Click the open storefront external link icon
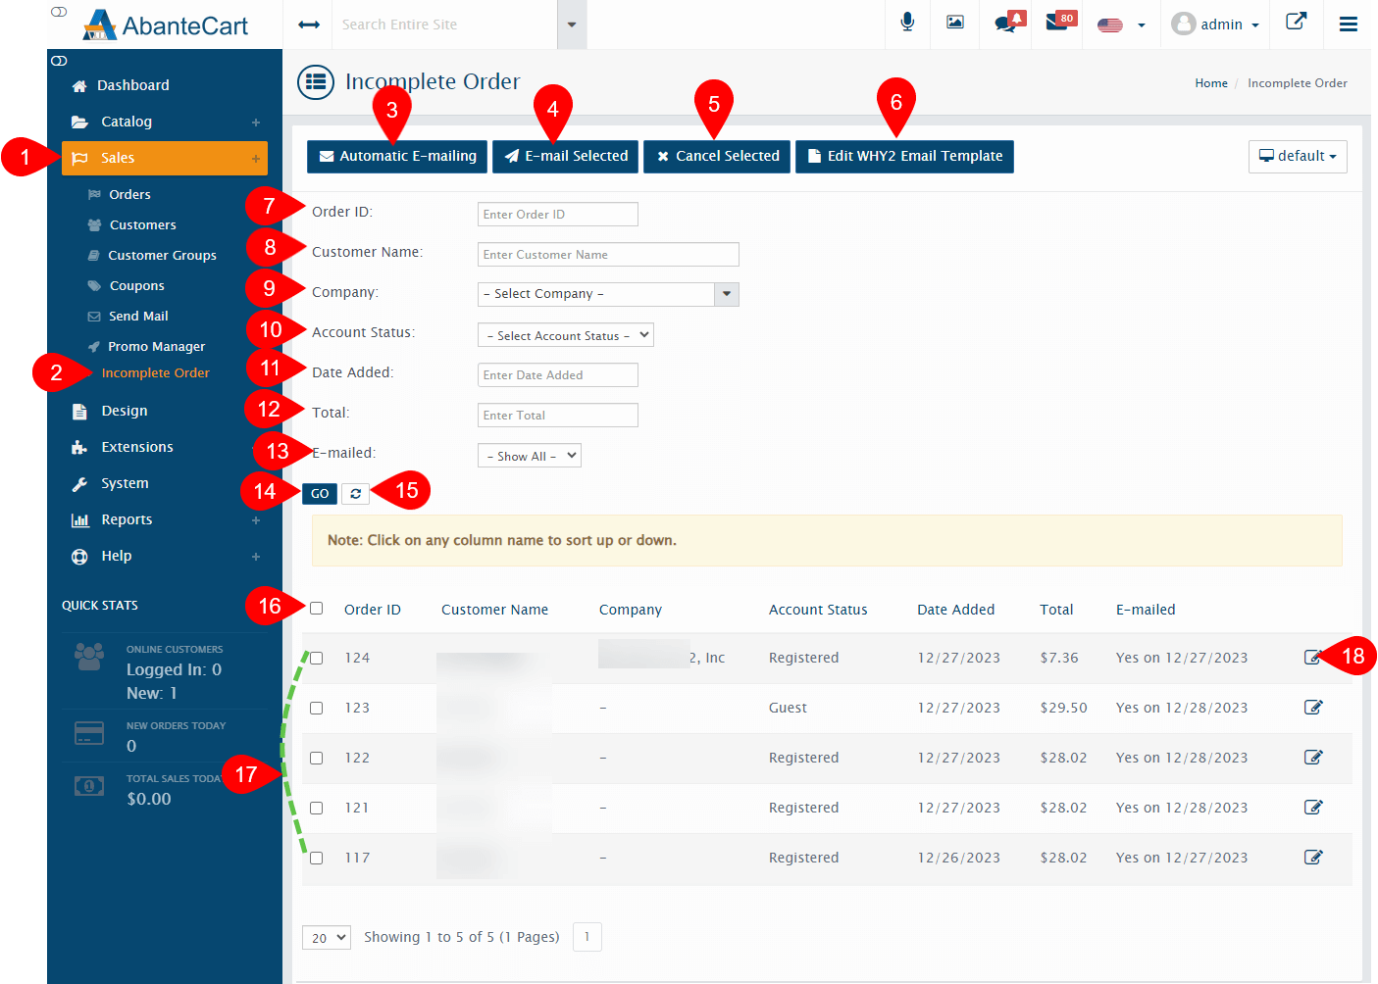Image resolution: width=1378 pixels, height=984 pixels. [x=1296, y=22]
